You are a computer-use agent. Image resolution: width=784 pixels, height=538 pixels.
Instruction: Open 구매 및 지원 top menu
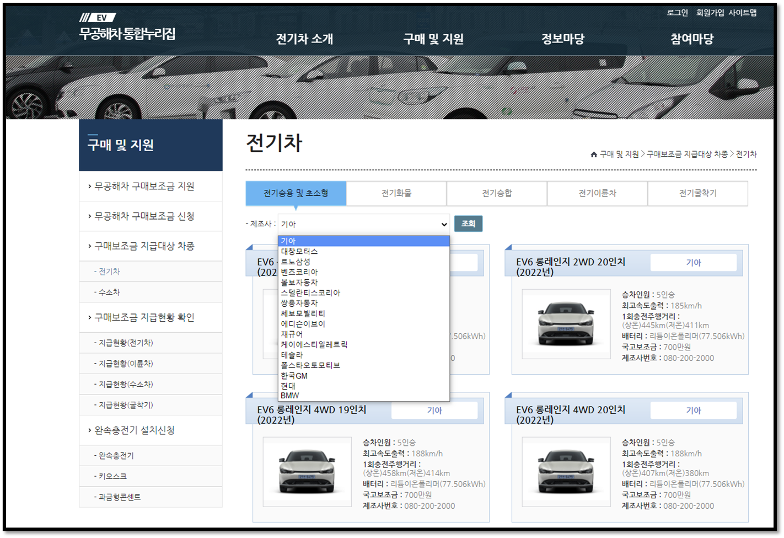433,39
